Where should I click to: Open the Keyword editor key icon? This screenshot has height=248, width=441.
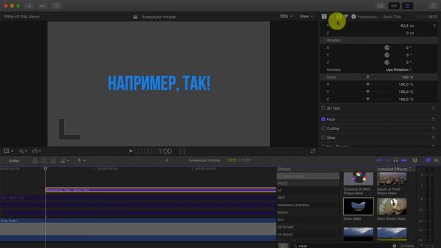click(x=43, y=6)
